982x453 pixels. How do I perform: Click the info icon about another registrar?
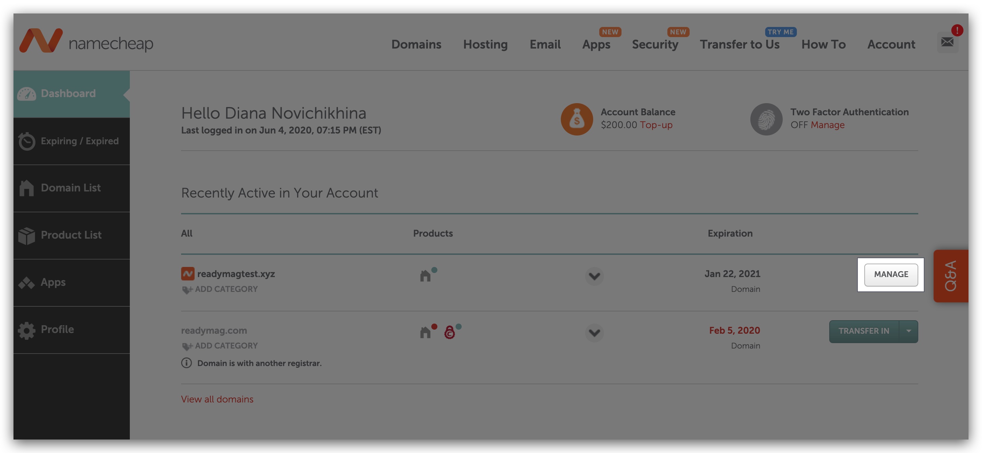186,363
